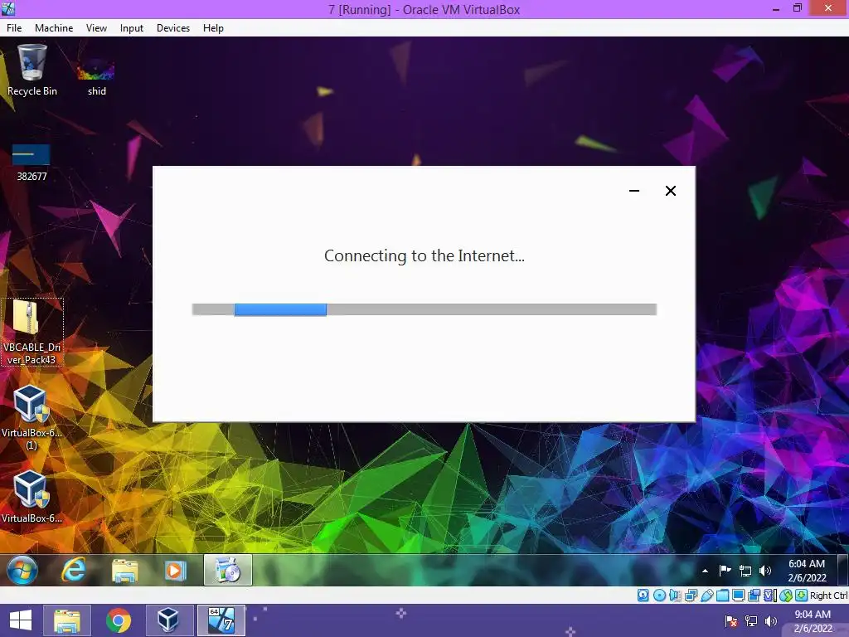Open the Help menu
This screenshot has width=849, height=637.
pos(213,28)
